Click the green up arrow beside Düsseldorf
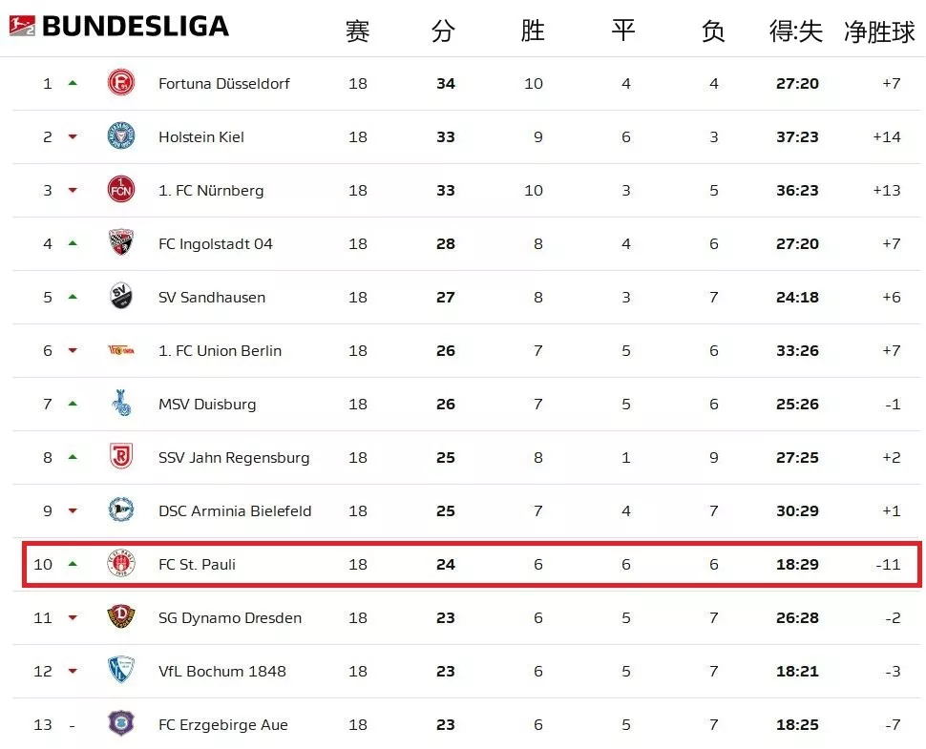 pos(73,83)
